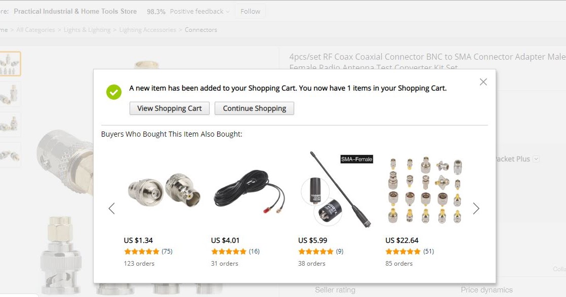Open the US $22.64 connector kit image
566x297 pixels.
tap(425, 190)
